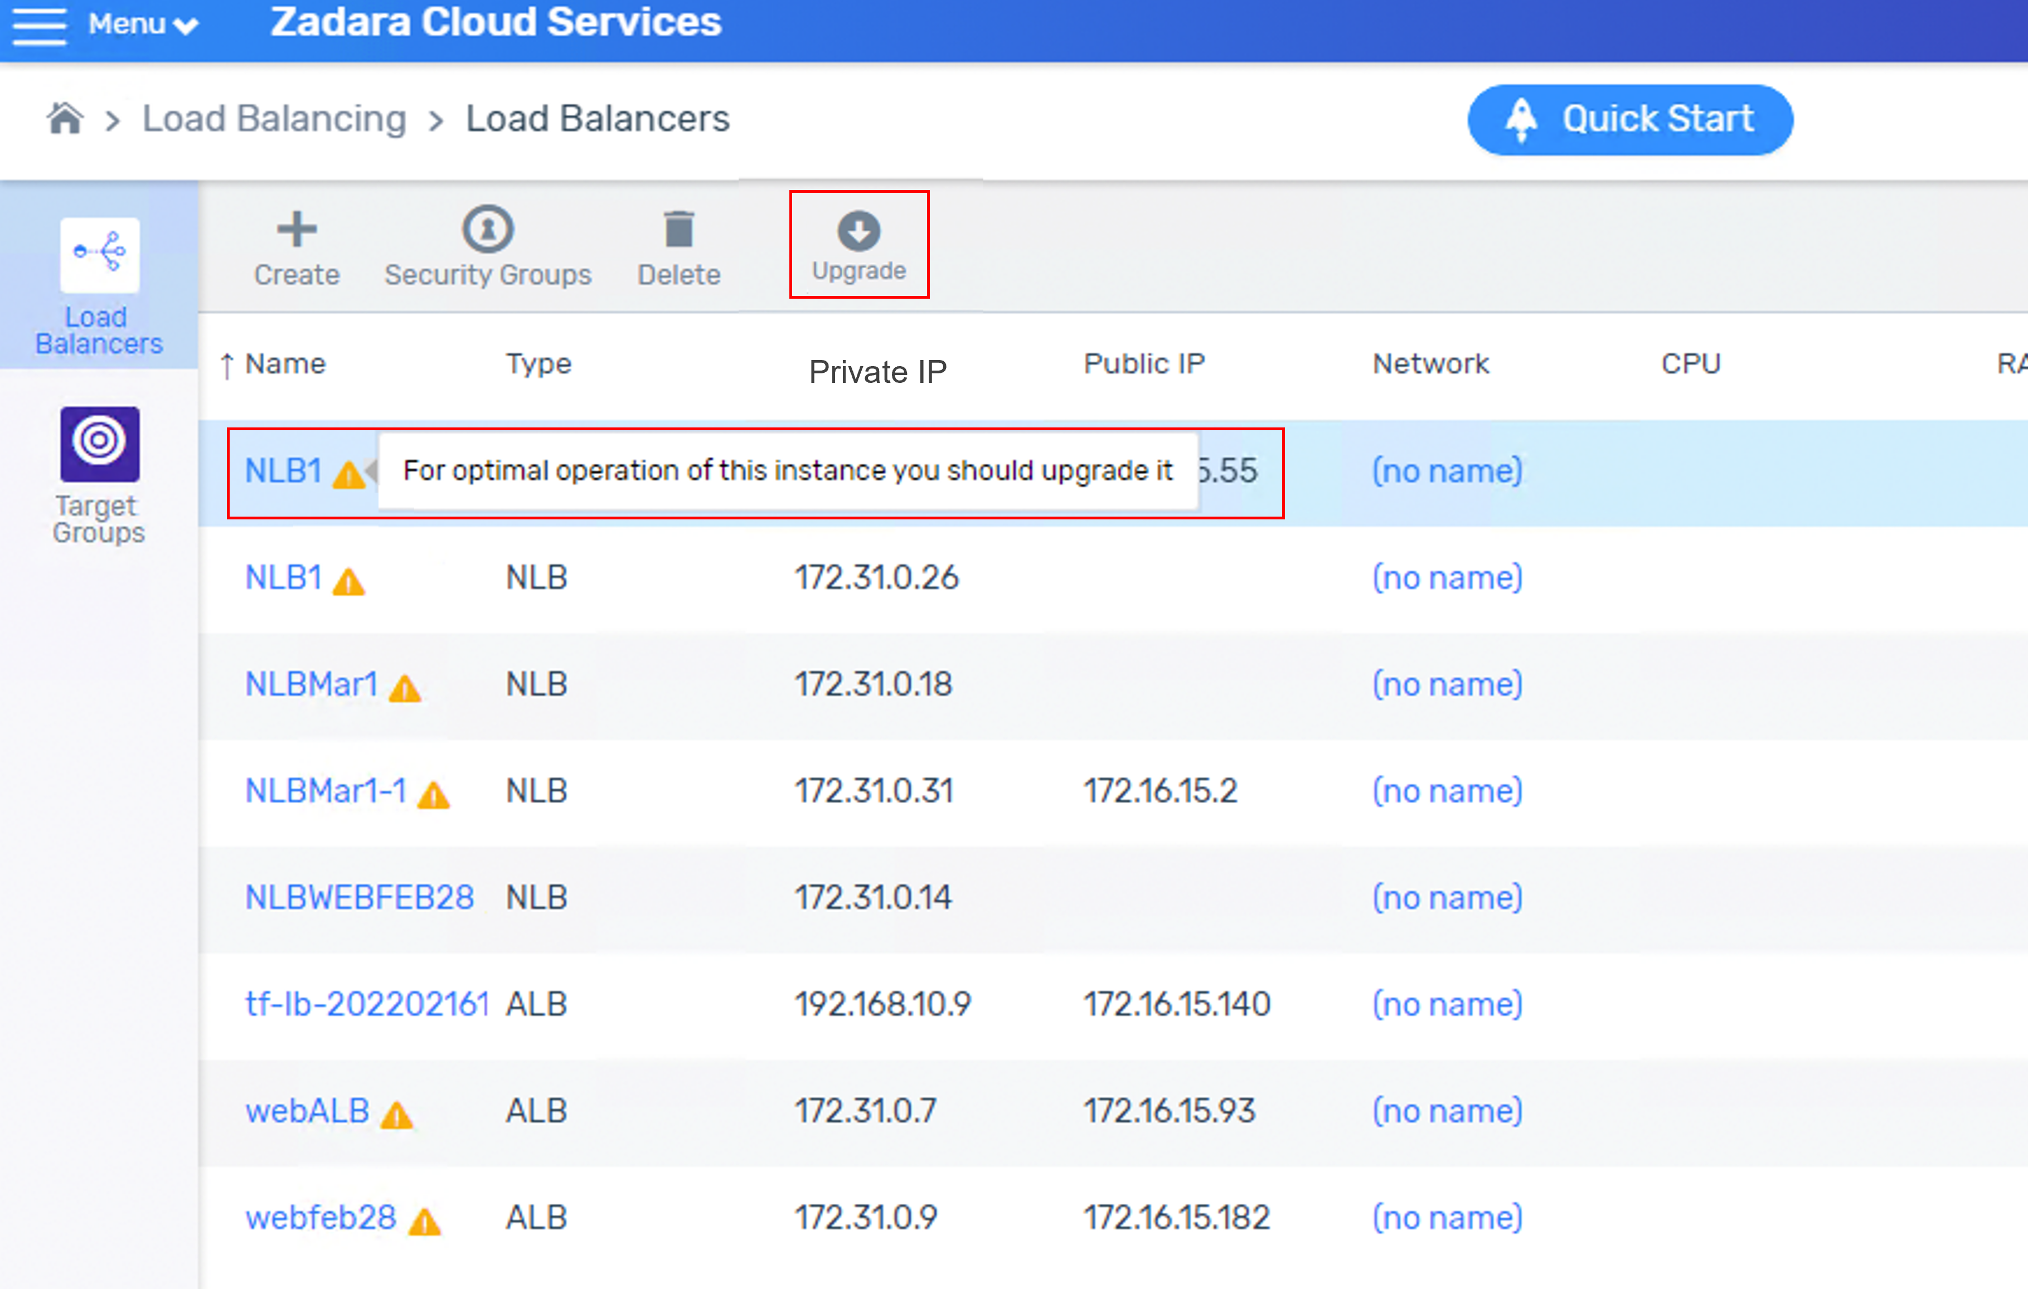Click the NLBMar1-1 warning triangle

pyautogui.click(x=434, y=795)
